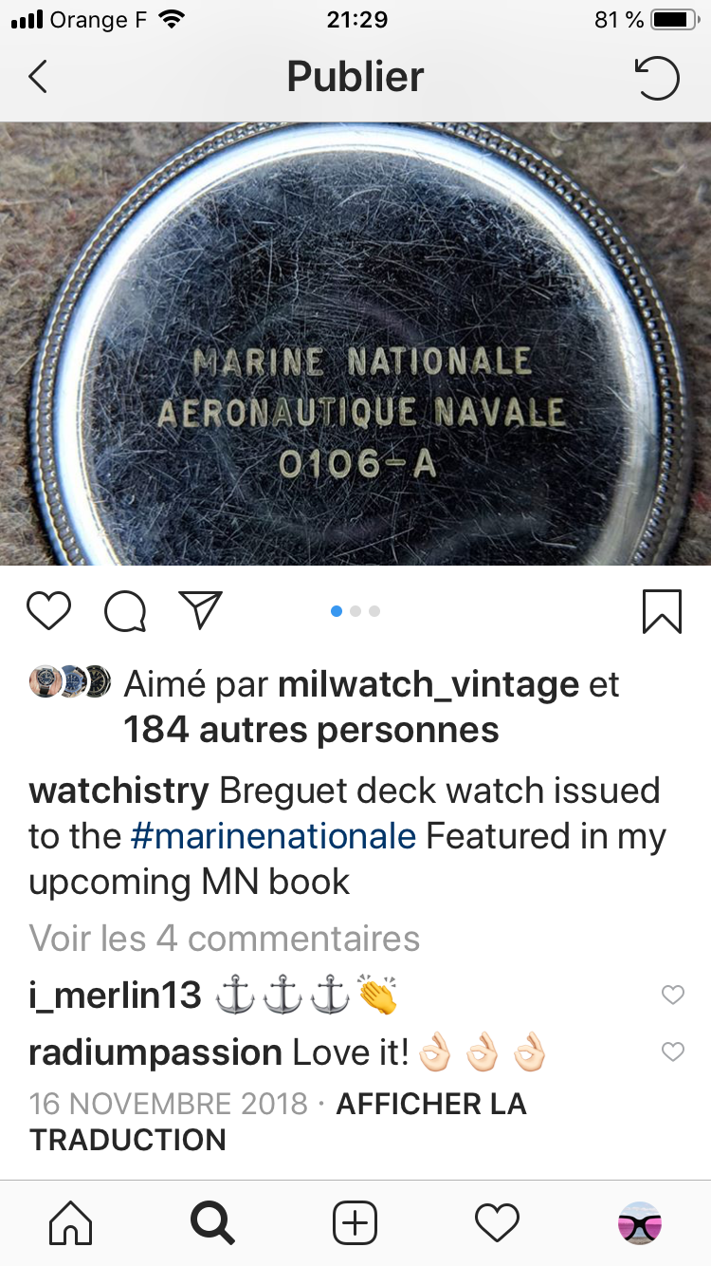This screenshot has width=711, height=1266.
Task: Create a new post with the plus icon
Action: pyautogui.click(x=355, y=1223)
